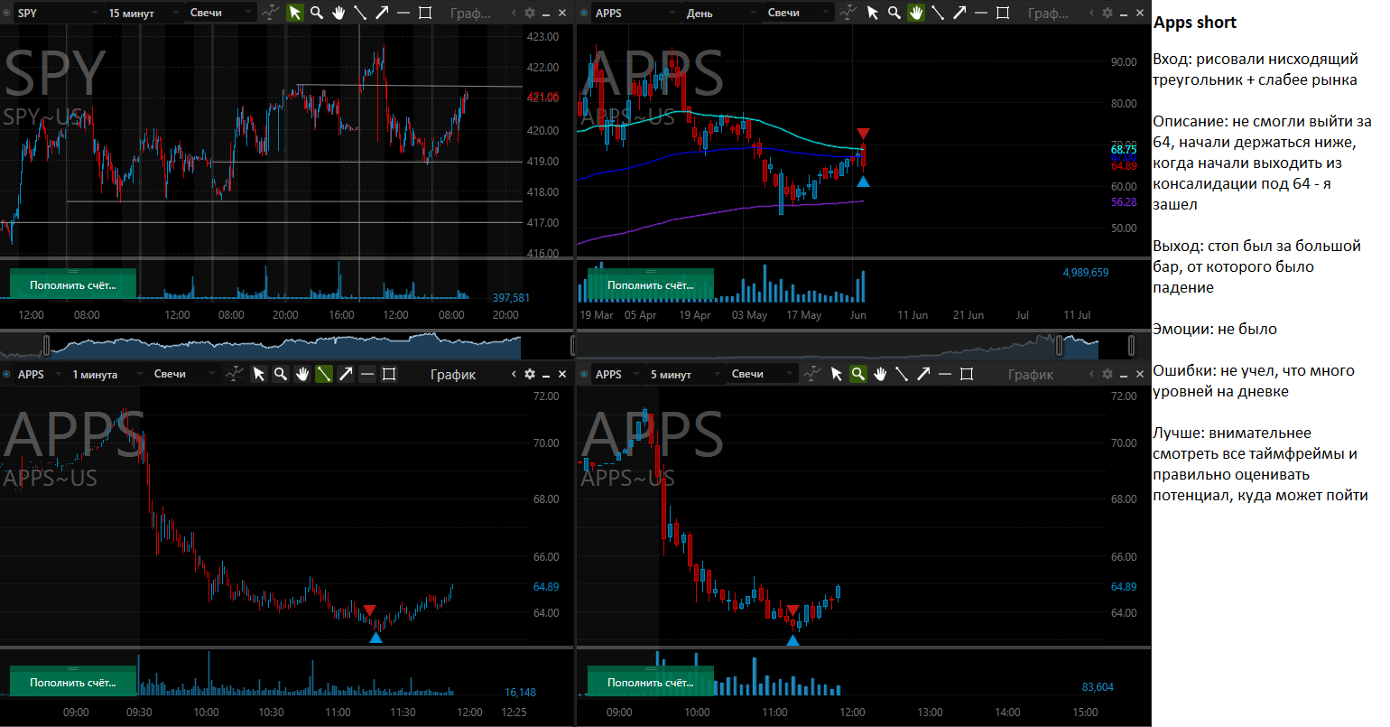Click the 'График' title of APPS 1-minute chart

(x=453, y=374)
